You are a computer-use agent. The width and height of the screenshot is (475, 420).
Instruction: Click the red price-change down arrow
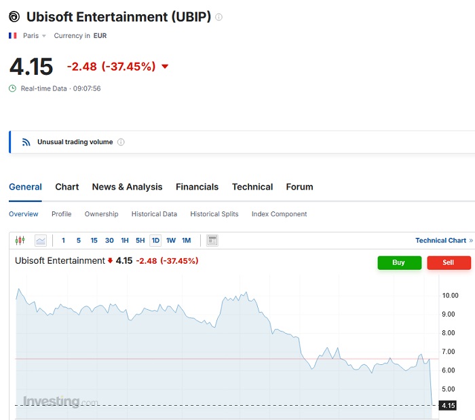[165, 67]
